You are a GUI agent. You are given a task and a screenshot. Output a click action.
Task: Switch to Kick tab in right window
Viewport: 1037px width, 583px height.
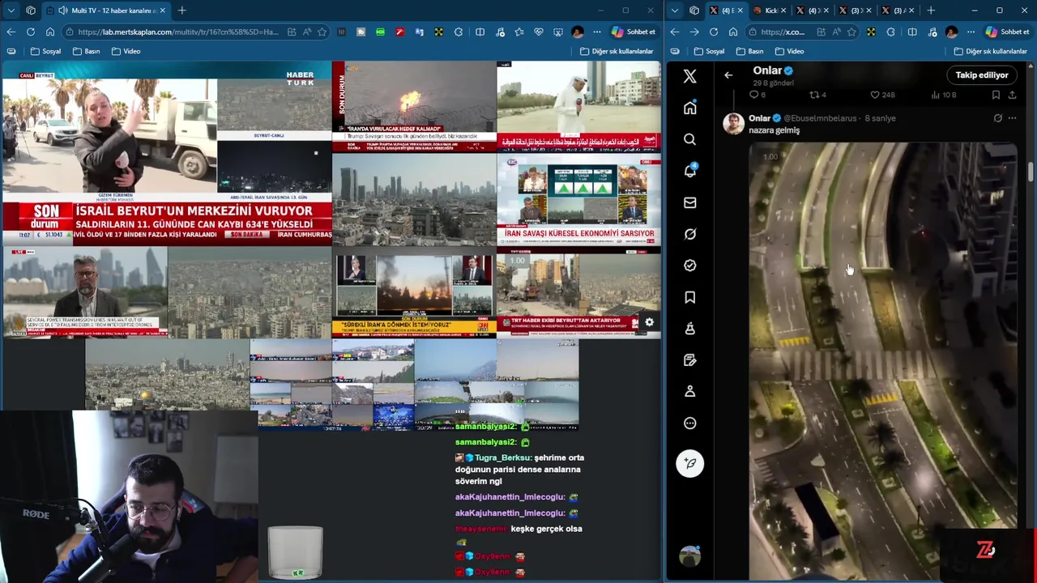coord(770,11)
